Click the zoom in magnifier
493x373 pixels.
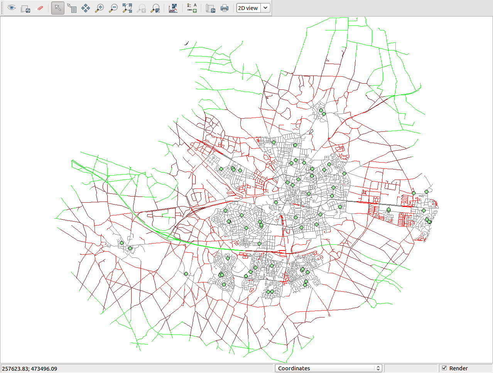point(100,8)
